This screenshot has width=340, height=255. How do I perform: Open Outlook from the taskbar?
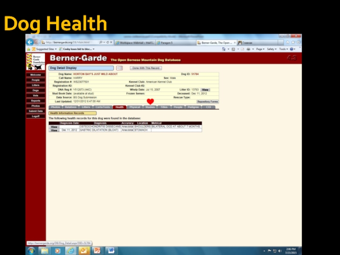[83, 250]
